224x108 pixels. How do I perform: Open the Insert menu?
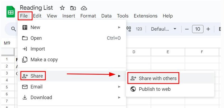(x=69, y=16)
